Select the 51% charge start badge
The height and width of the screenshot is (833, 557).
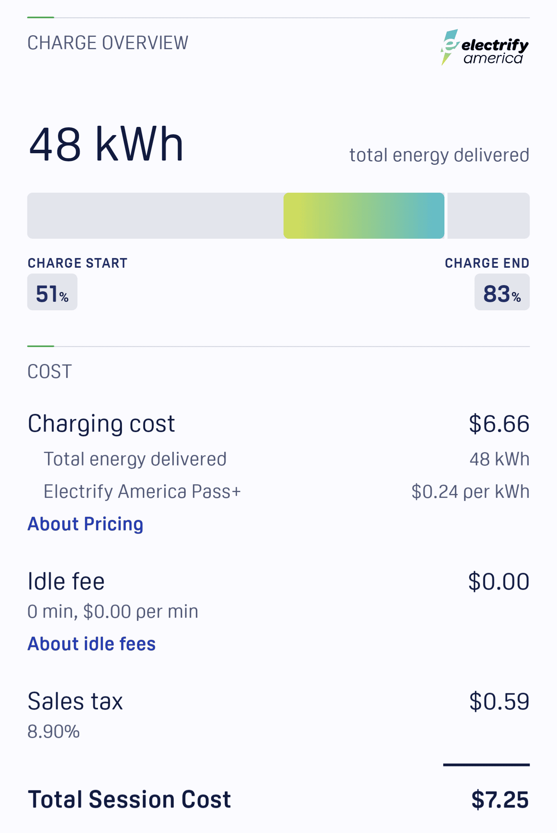point(52,292)
